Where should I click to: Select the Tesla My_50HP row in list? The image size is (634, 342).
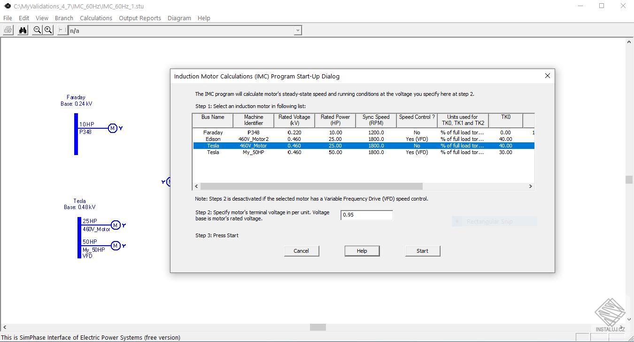pyautogui.click(x=363, y=152)
